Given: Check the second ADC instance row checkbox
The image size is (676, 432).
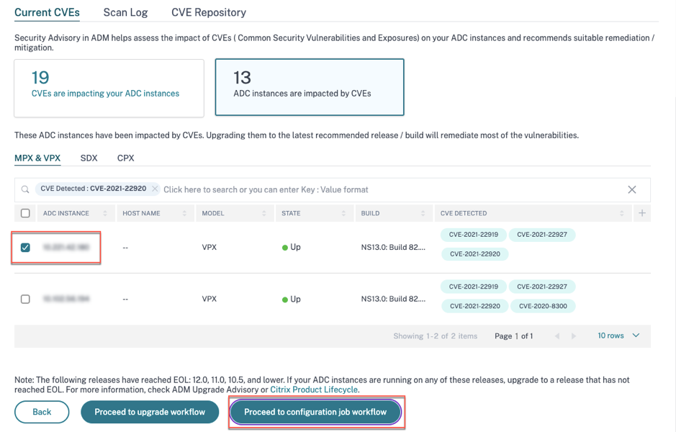Looking at the screenshot, I should coord(25,300).
